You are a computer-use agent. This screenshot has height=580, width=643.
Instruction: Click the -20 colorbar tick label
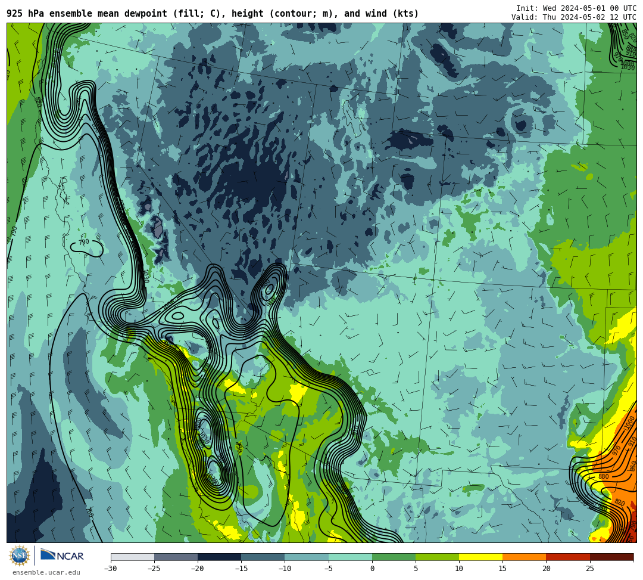[198, 569]
